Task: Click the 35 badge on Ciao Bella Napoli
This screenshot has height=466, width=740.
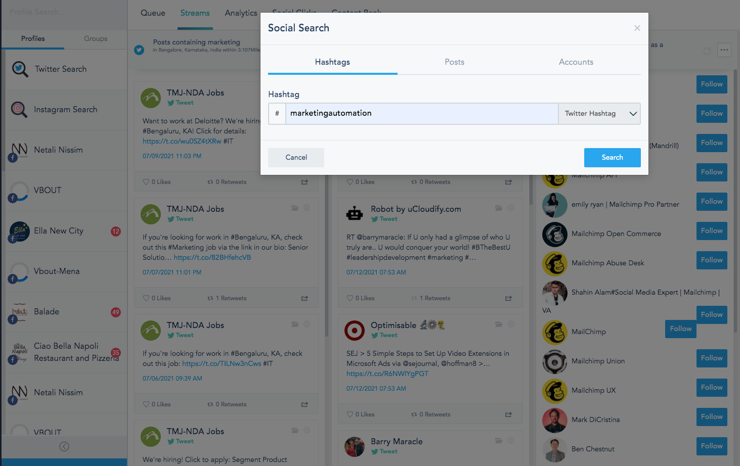Action: tap(116, 353)
